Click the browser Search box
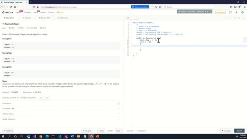Screen dimensions: 247x139 click(x=188, y=7)
